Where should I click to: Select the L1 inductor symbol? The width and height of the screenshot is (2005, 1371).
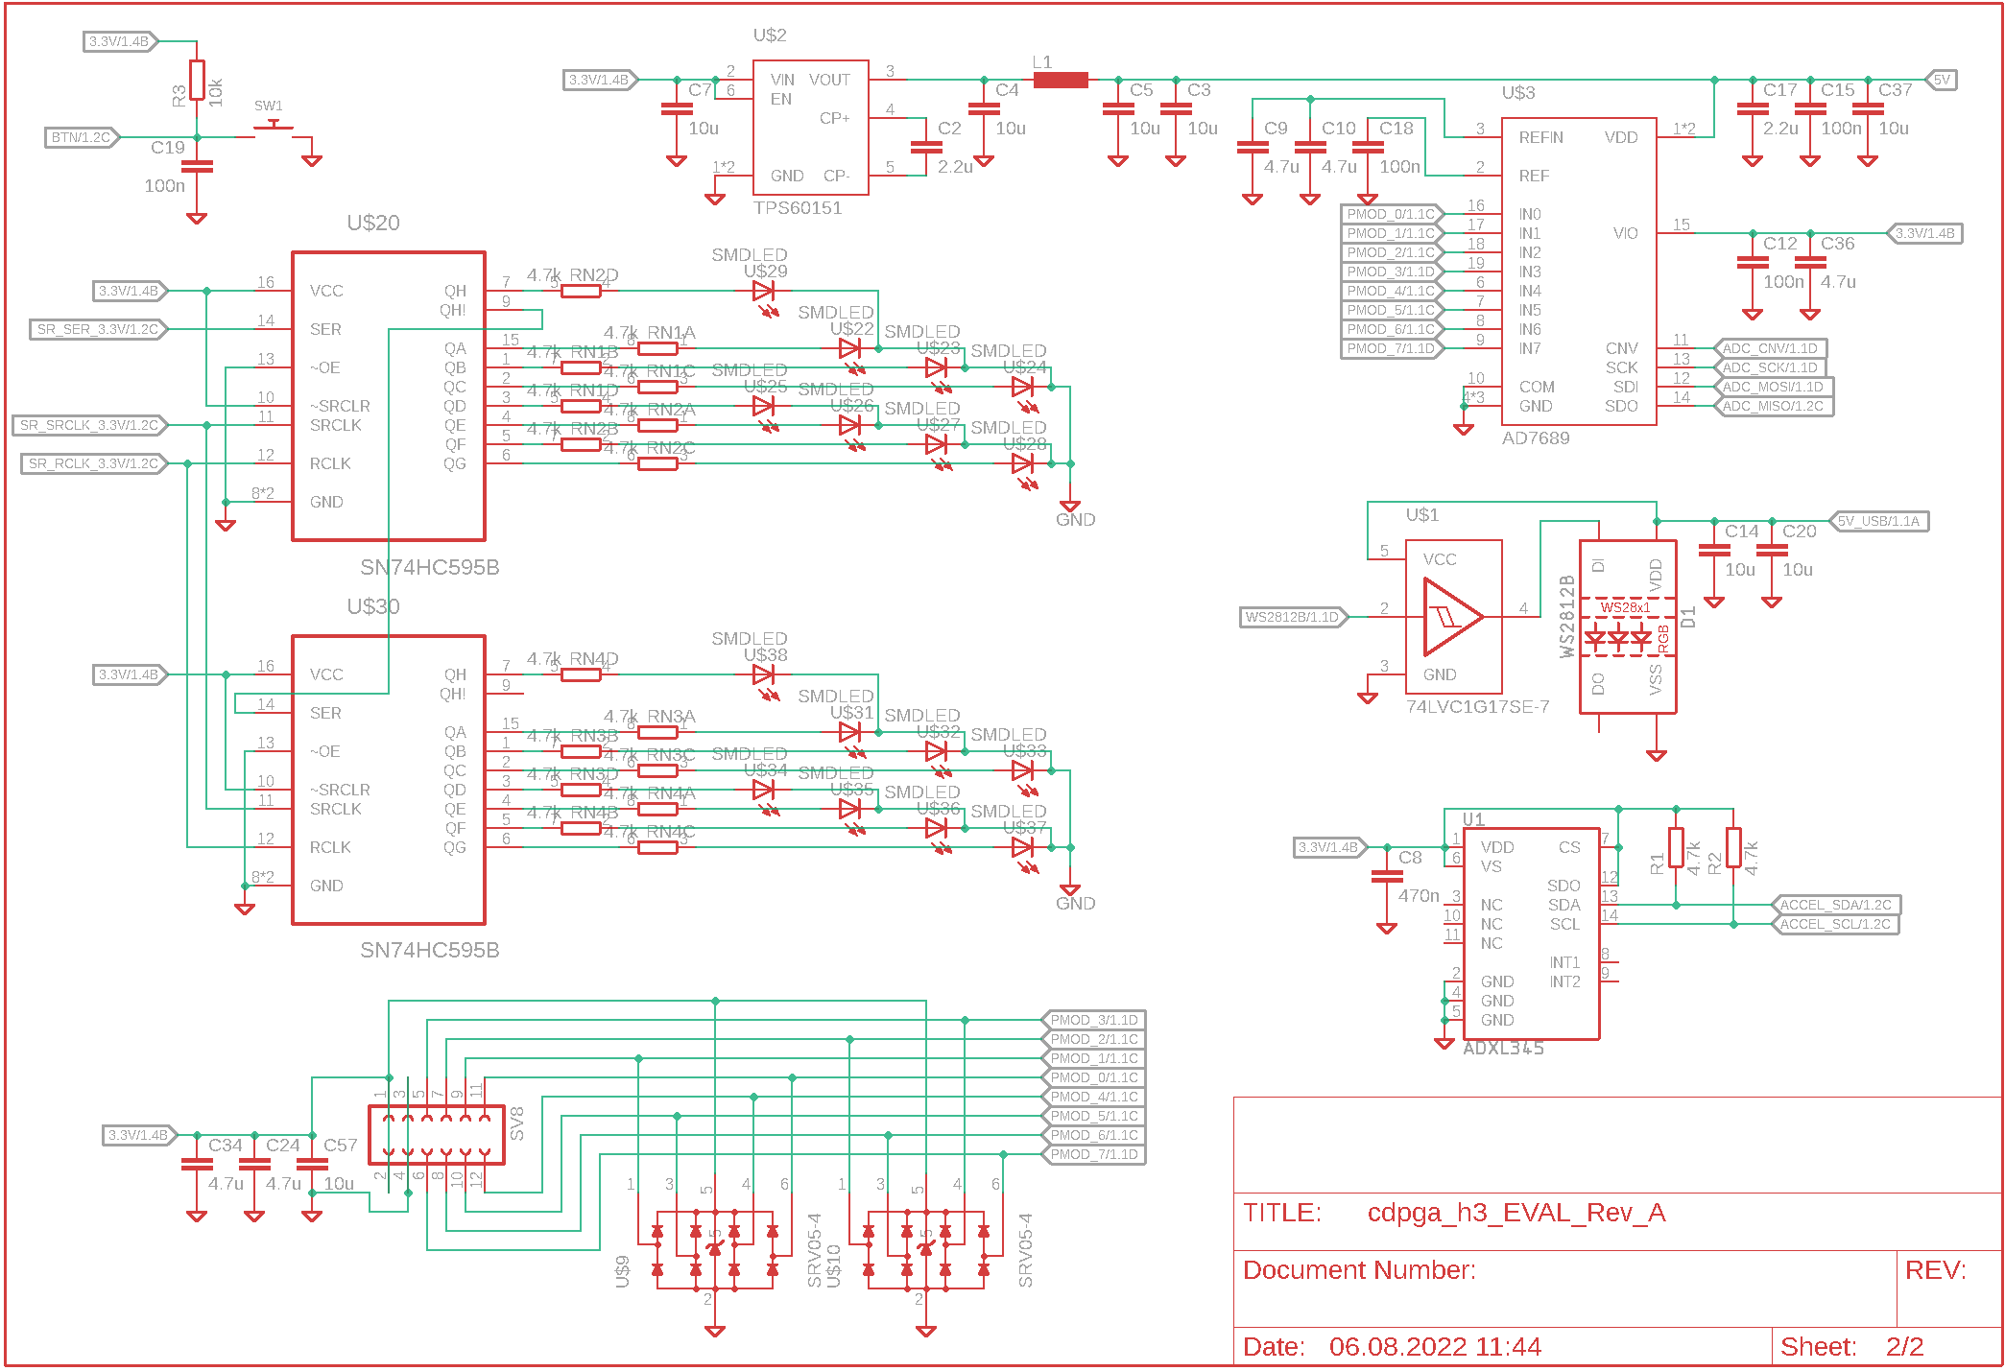tap(1061, 81)
